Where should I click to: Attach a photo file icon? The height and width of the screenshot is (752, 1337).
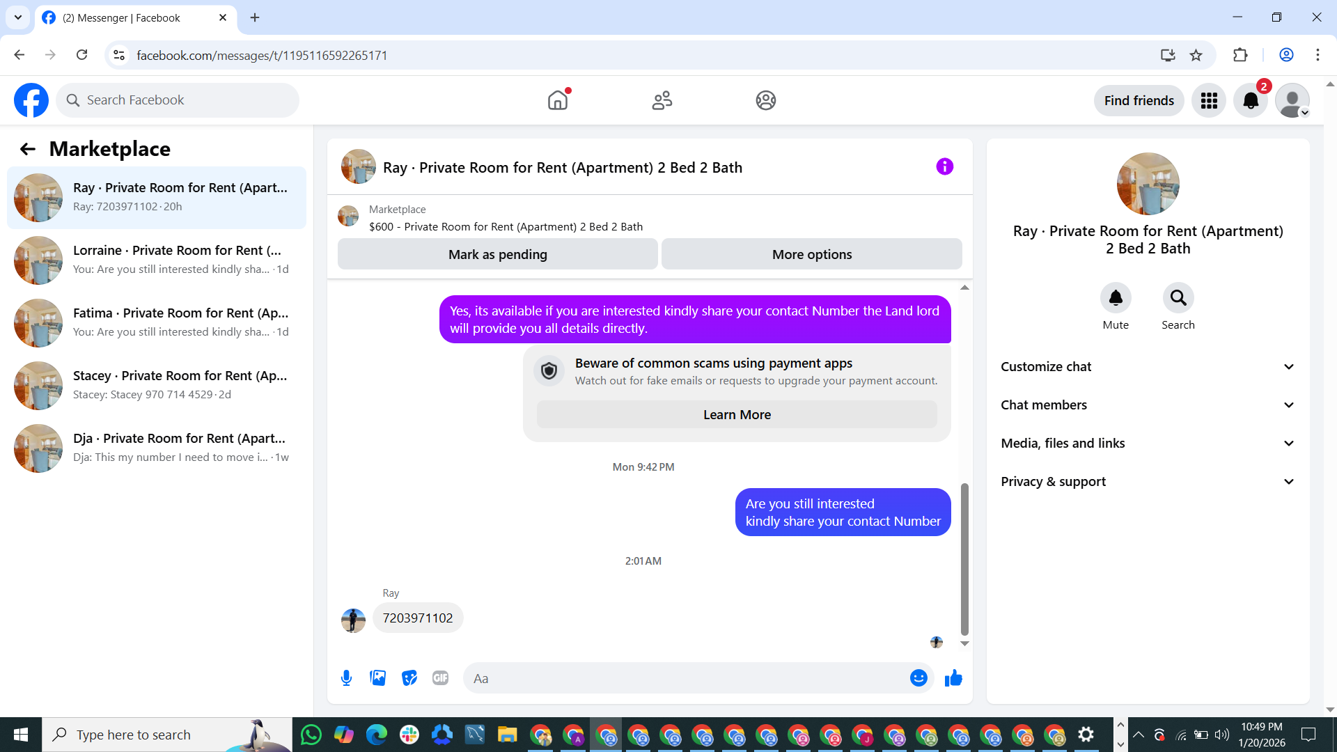pyautogui.click(x=377, y=678)
